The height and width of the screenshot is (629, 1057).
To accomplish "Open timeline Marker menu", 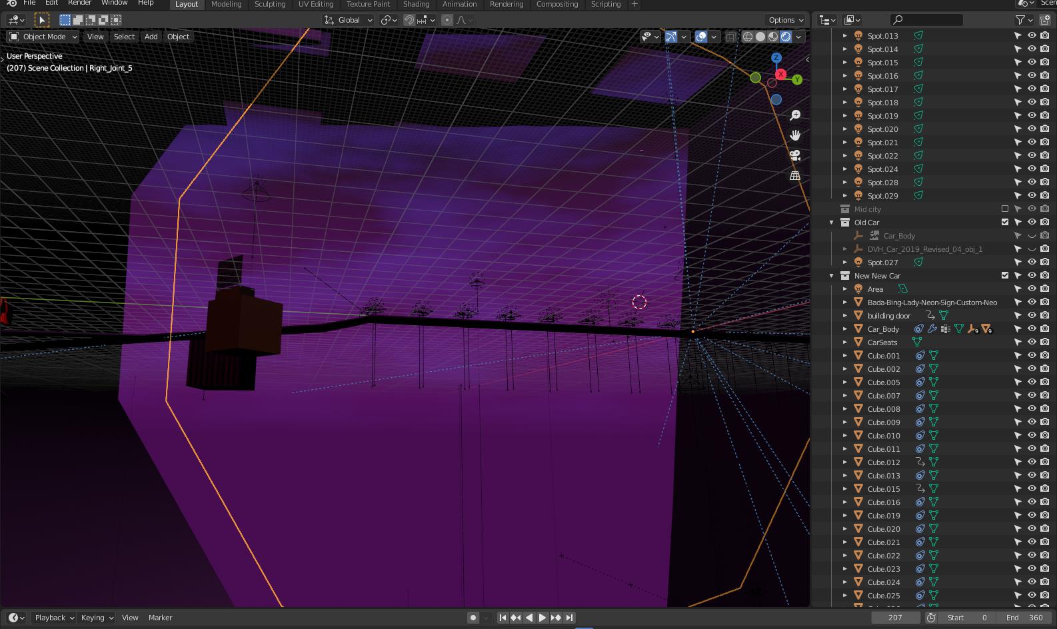I will click(160, 618).
